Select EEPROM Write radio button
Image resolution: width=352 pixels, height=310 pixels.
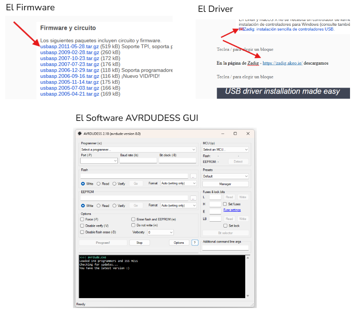pos(83,206)
